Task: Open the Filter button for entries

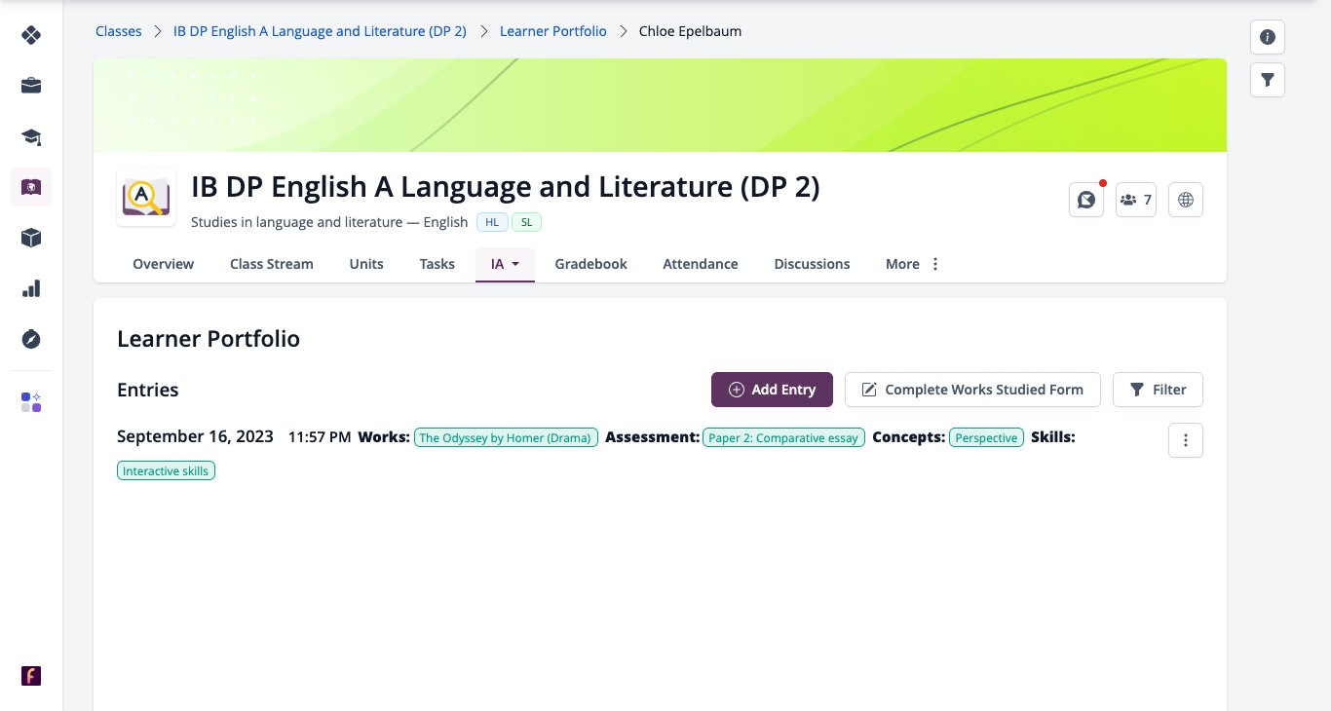Action: point(1158,390)
